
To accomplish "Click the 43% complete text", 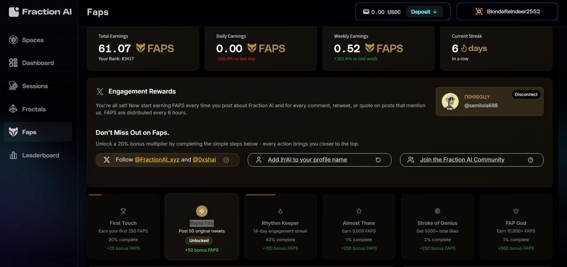I will (x=280, y=240).
